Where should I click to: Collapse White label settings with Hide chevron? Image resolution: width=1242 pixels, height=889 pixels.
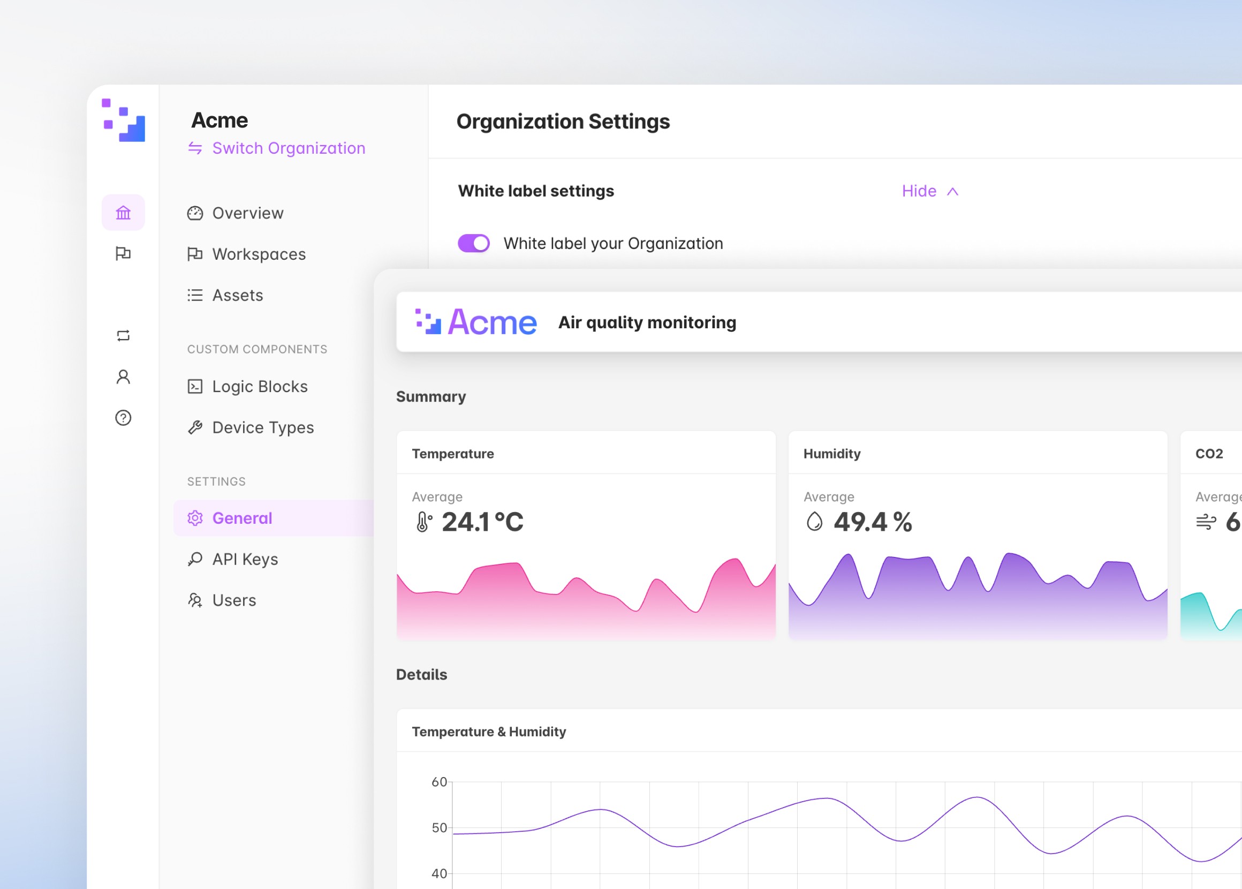pos(930,191)
